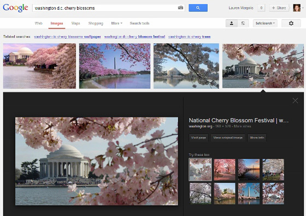
Task: Select blossoms by pond thumbnail, bottom row
Action: (225, 194)
